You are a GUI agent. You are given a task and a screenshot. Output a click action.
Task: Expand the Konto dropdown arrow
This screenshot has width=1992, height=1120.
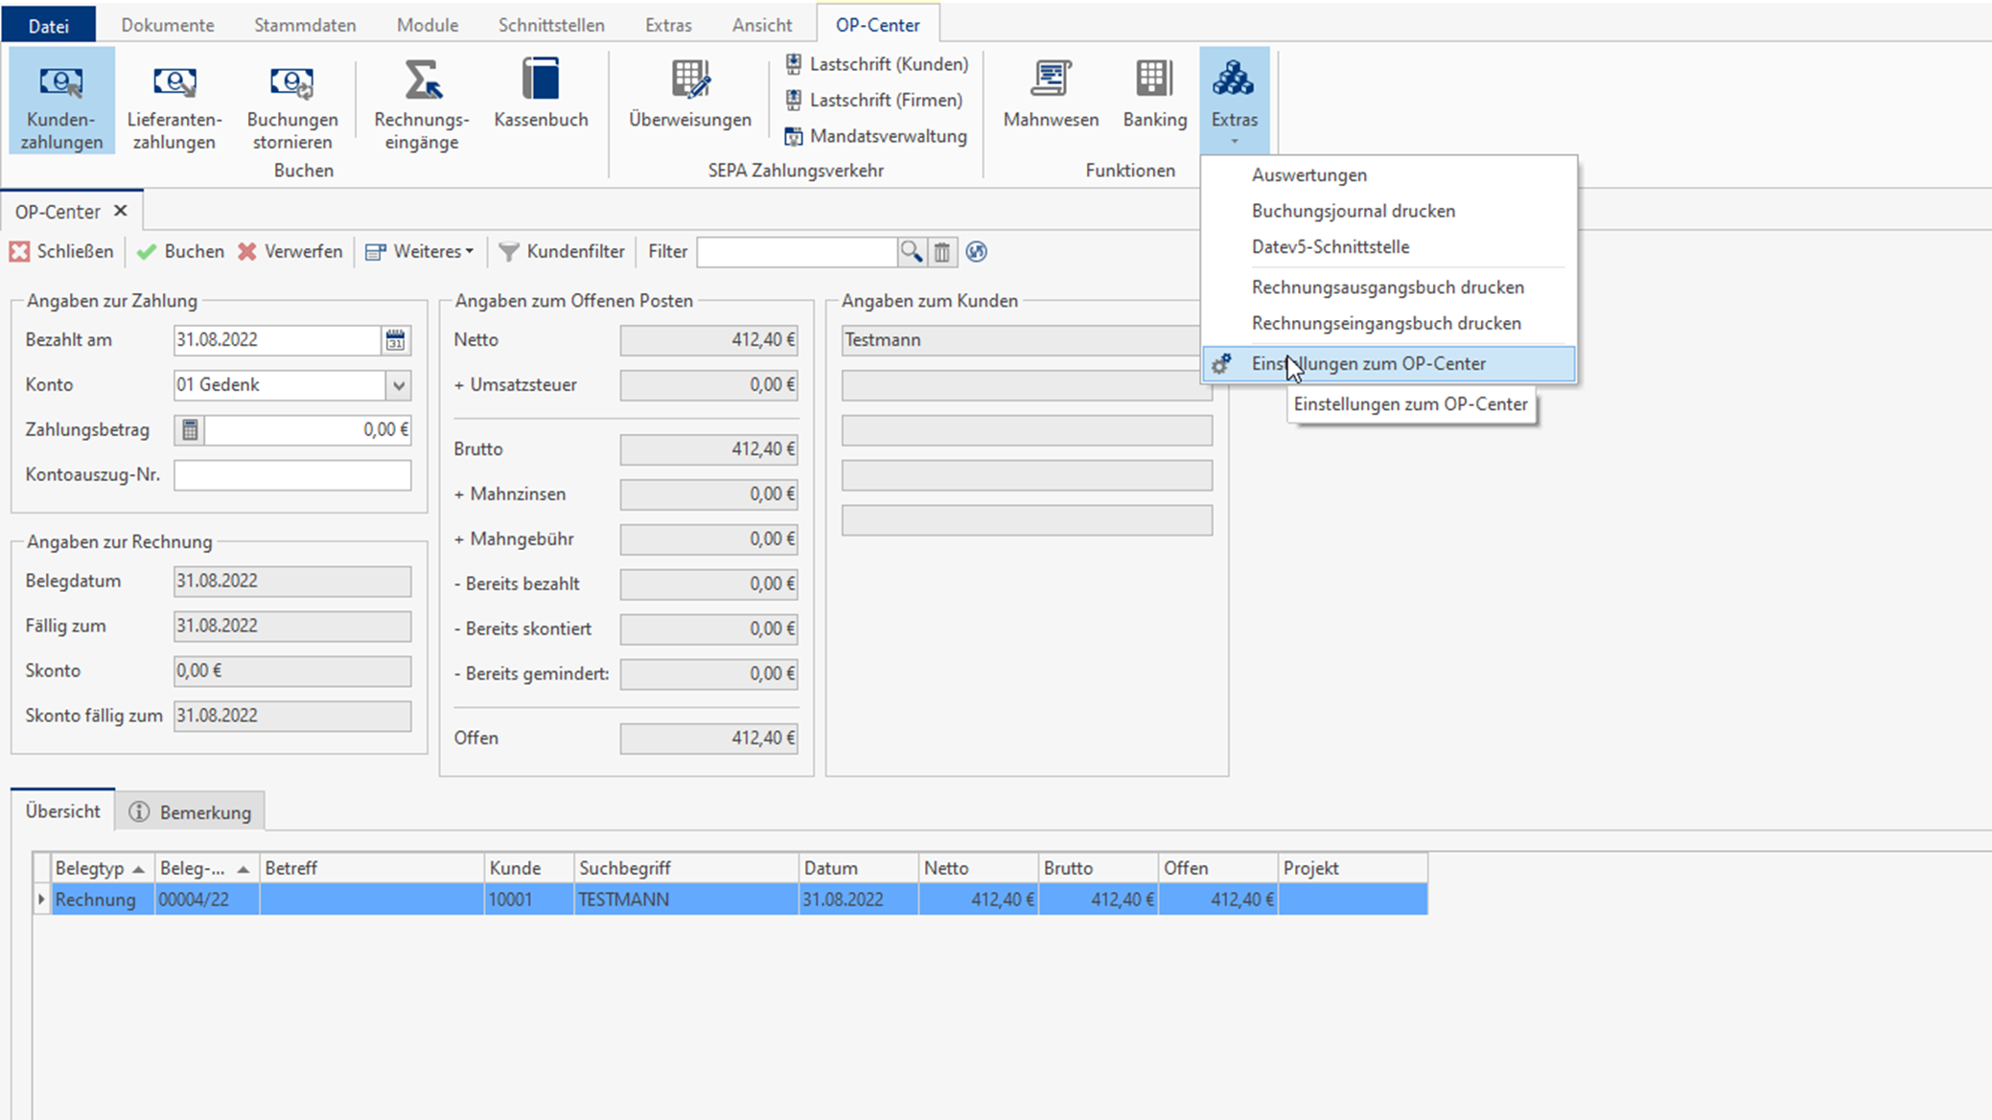click(399, 385)
